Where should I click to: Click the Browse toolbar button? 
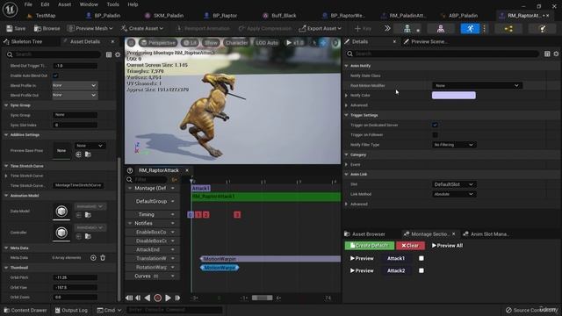[x=47, y=28]
